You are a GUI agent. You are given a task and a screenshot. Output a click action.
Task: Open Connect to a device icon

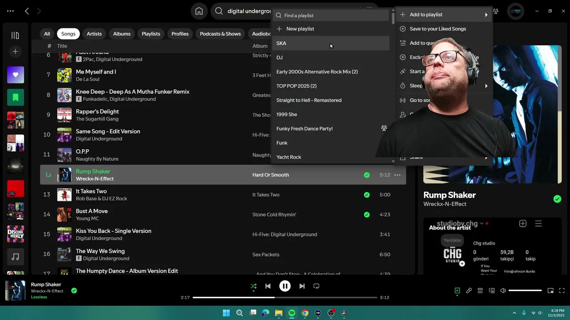tap(492, 291)
